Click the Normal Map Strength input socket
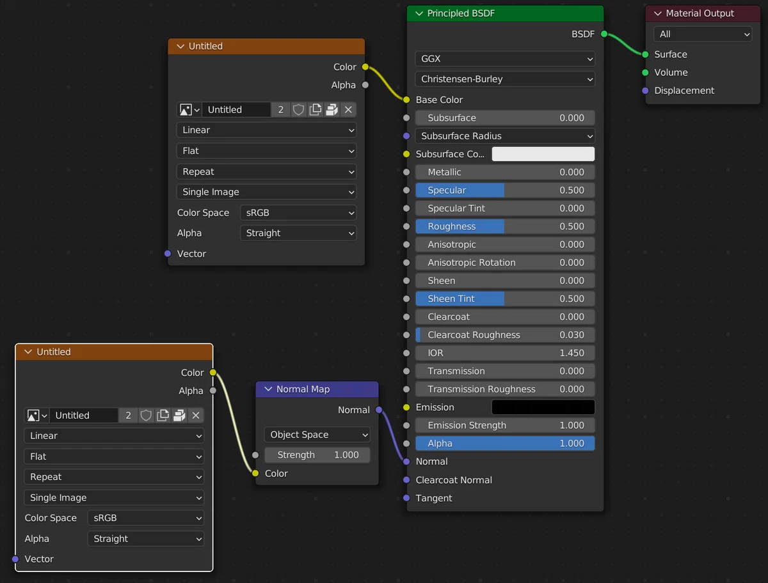This screenshot has width=768, height=583. 255,455
